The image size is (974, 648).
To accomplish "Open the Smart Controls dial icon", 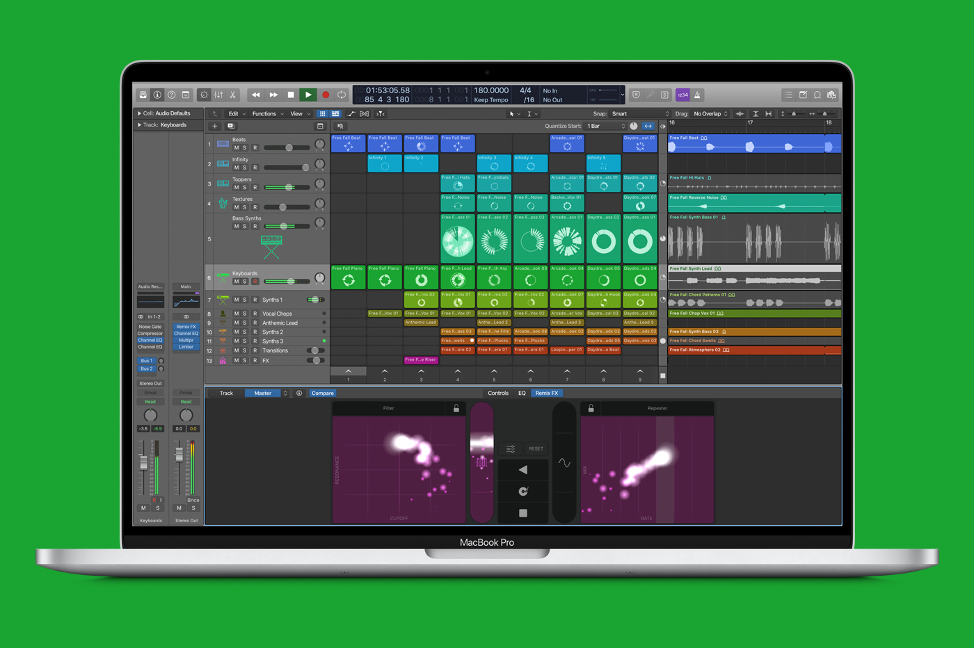I will tap(204, 95).
